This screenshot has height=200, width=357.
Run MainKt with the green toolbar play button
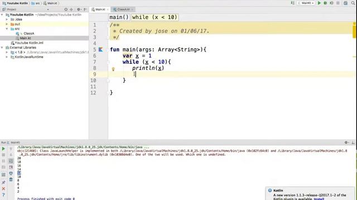pos(319,3)
